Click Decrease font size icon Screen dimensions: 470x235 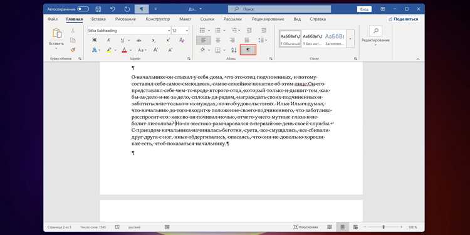coord(170,50)
